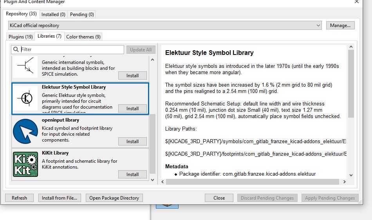Click the Library Paths: label
The width and height of the screenshot is (372, 220).
pos(181,129)
